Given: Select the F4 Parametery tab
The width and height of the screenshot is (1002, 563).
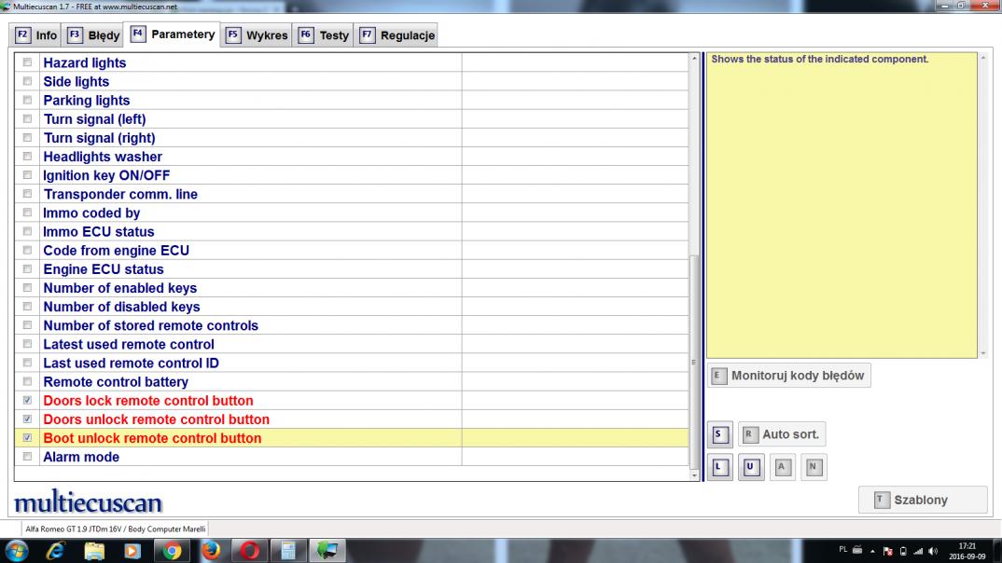Looking at the screenshot, I should (173, 34).
